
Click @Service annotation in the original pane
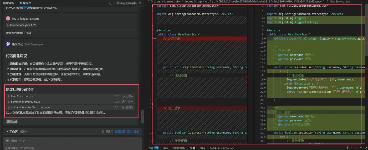tap(163, 30)
